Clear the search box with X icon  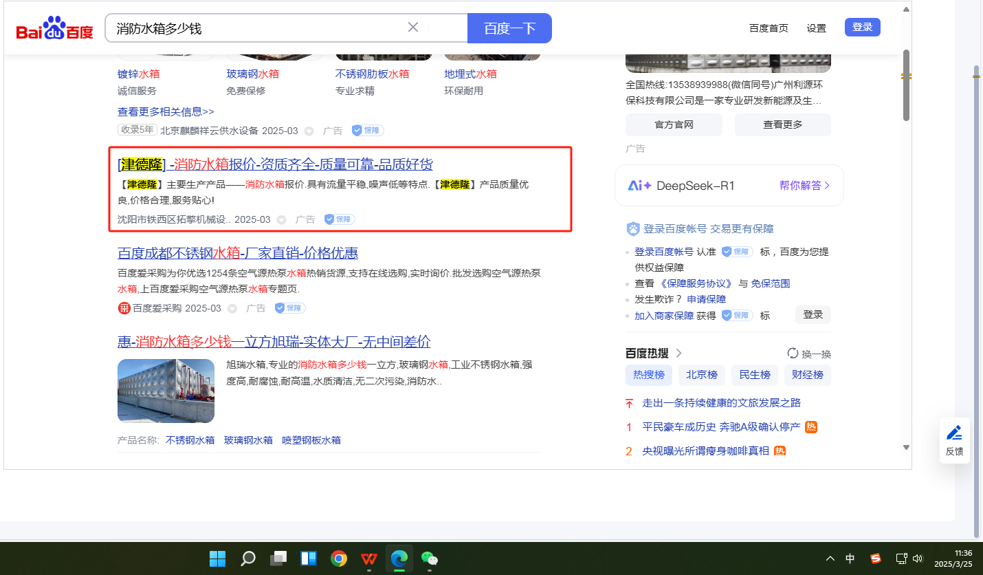click(x=413, y=28)
